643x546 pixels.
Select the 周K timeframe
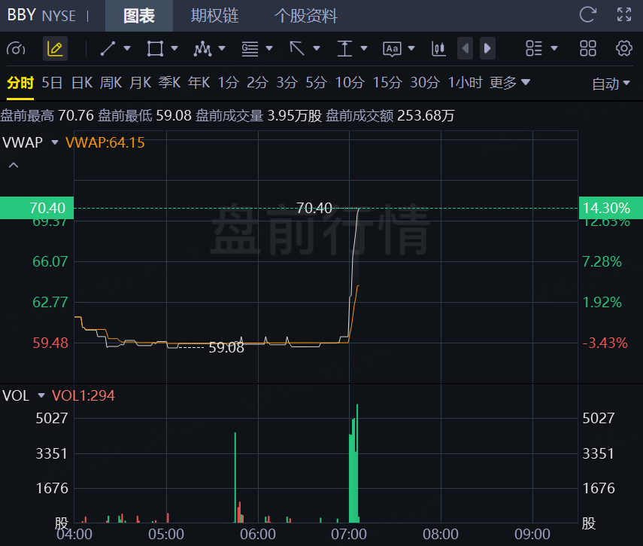point(111,83)
